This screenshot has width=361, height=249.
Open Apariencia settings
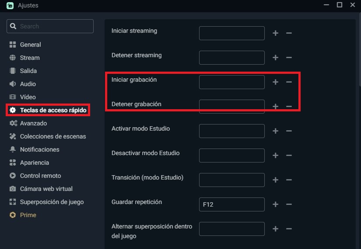coord(34,163)
